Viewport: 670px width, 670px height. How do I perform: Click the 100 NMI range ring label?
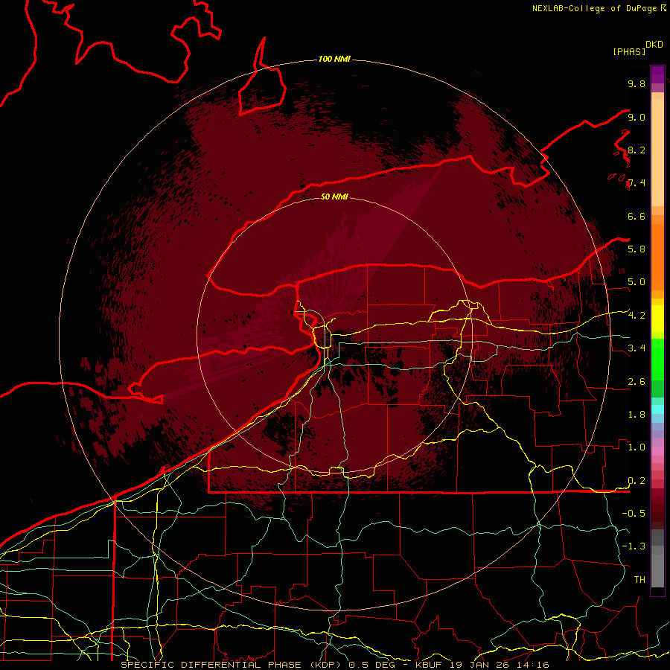(334, 59)
